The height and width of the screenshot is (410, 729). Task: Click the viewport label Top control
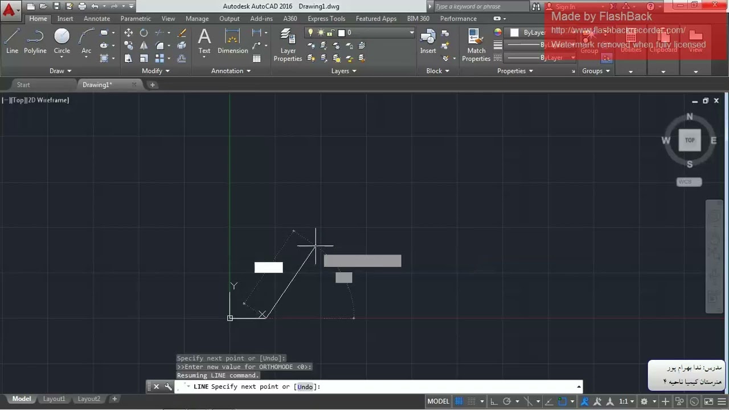tap(18, 100)
